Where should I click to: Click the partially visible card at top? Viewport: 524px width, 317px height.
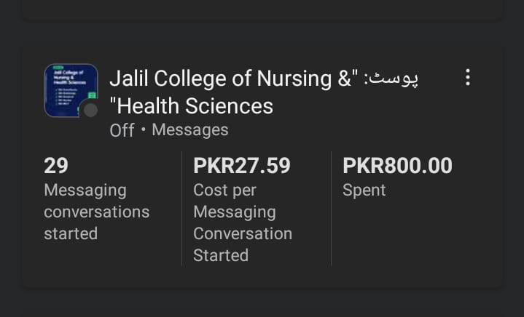262,9
